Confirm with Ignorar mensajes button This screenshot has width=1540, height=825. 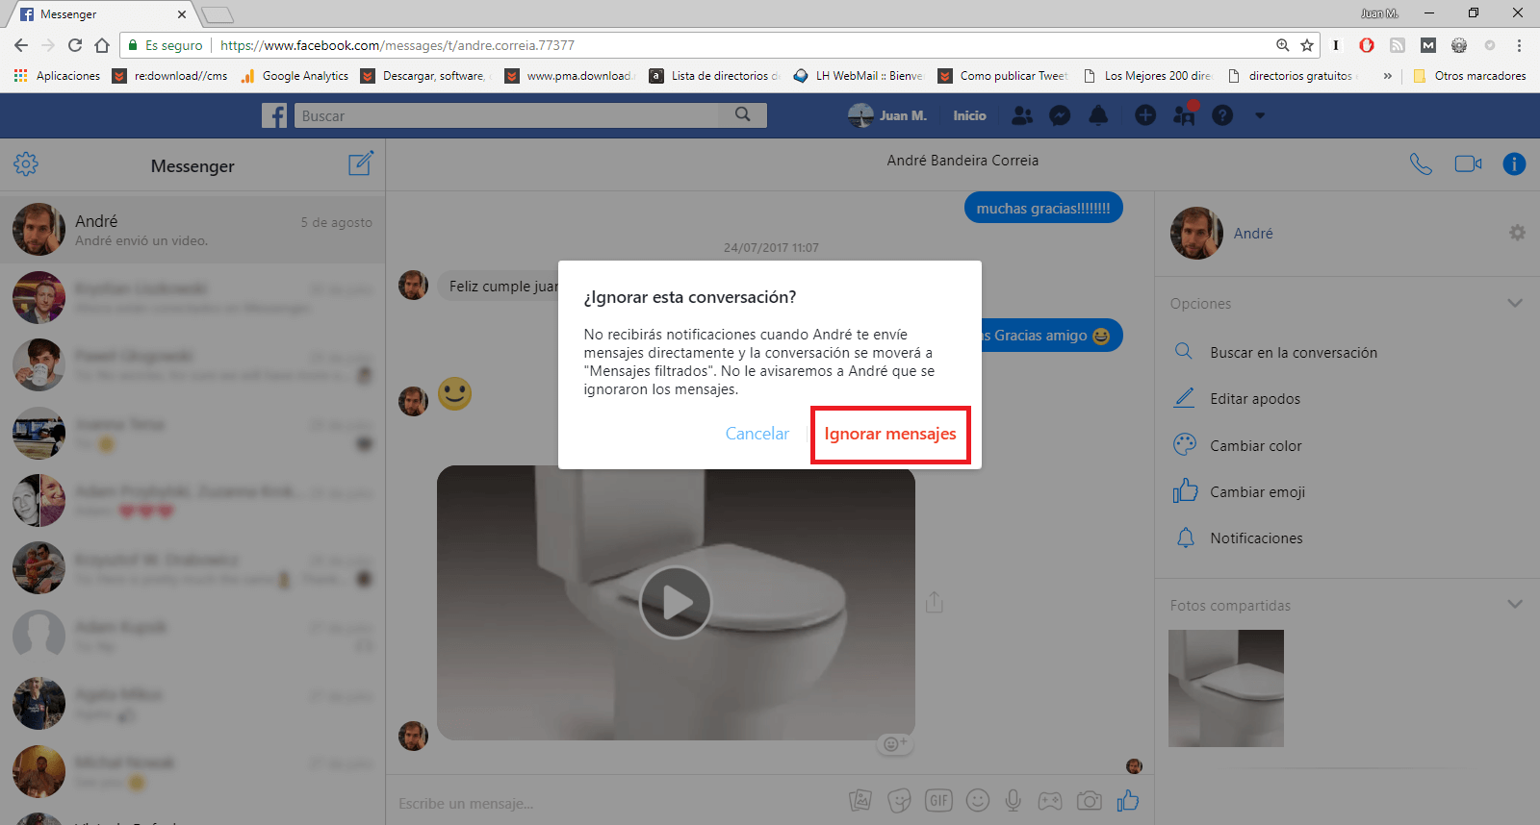(x=890, y=434)
